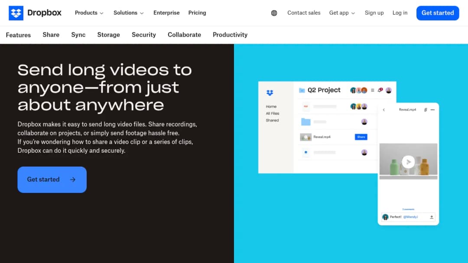Open the Get app dropdown
The width and height of the screenshot is (468, 263).
342,13
